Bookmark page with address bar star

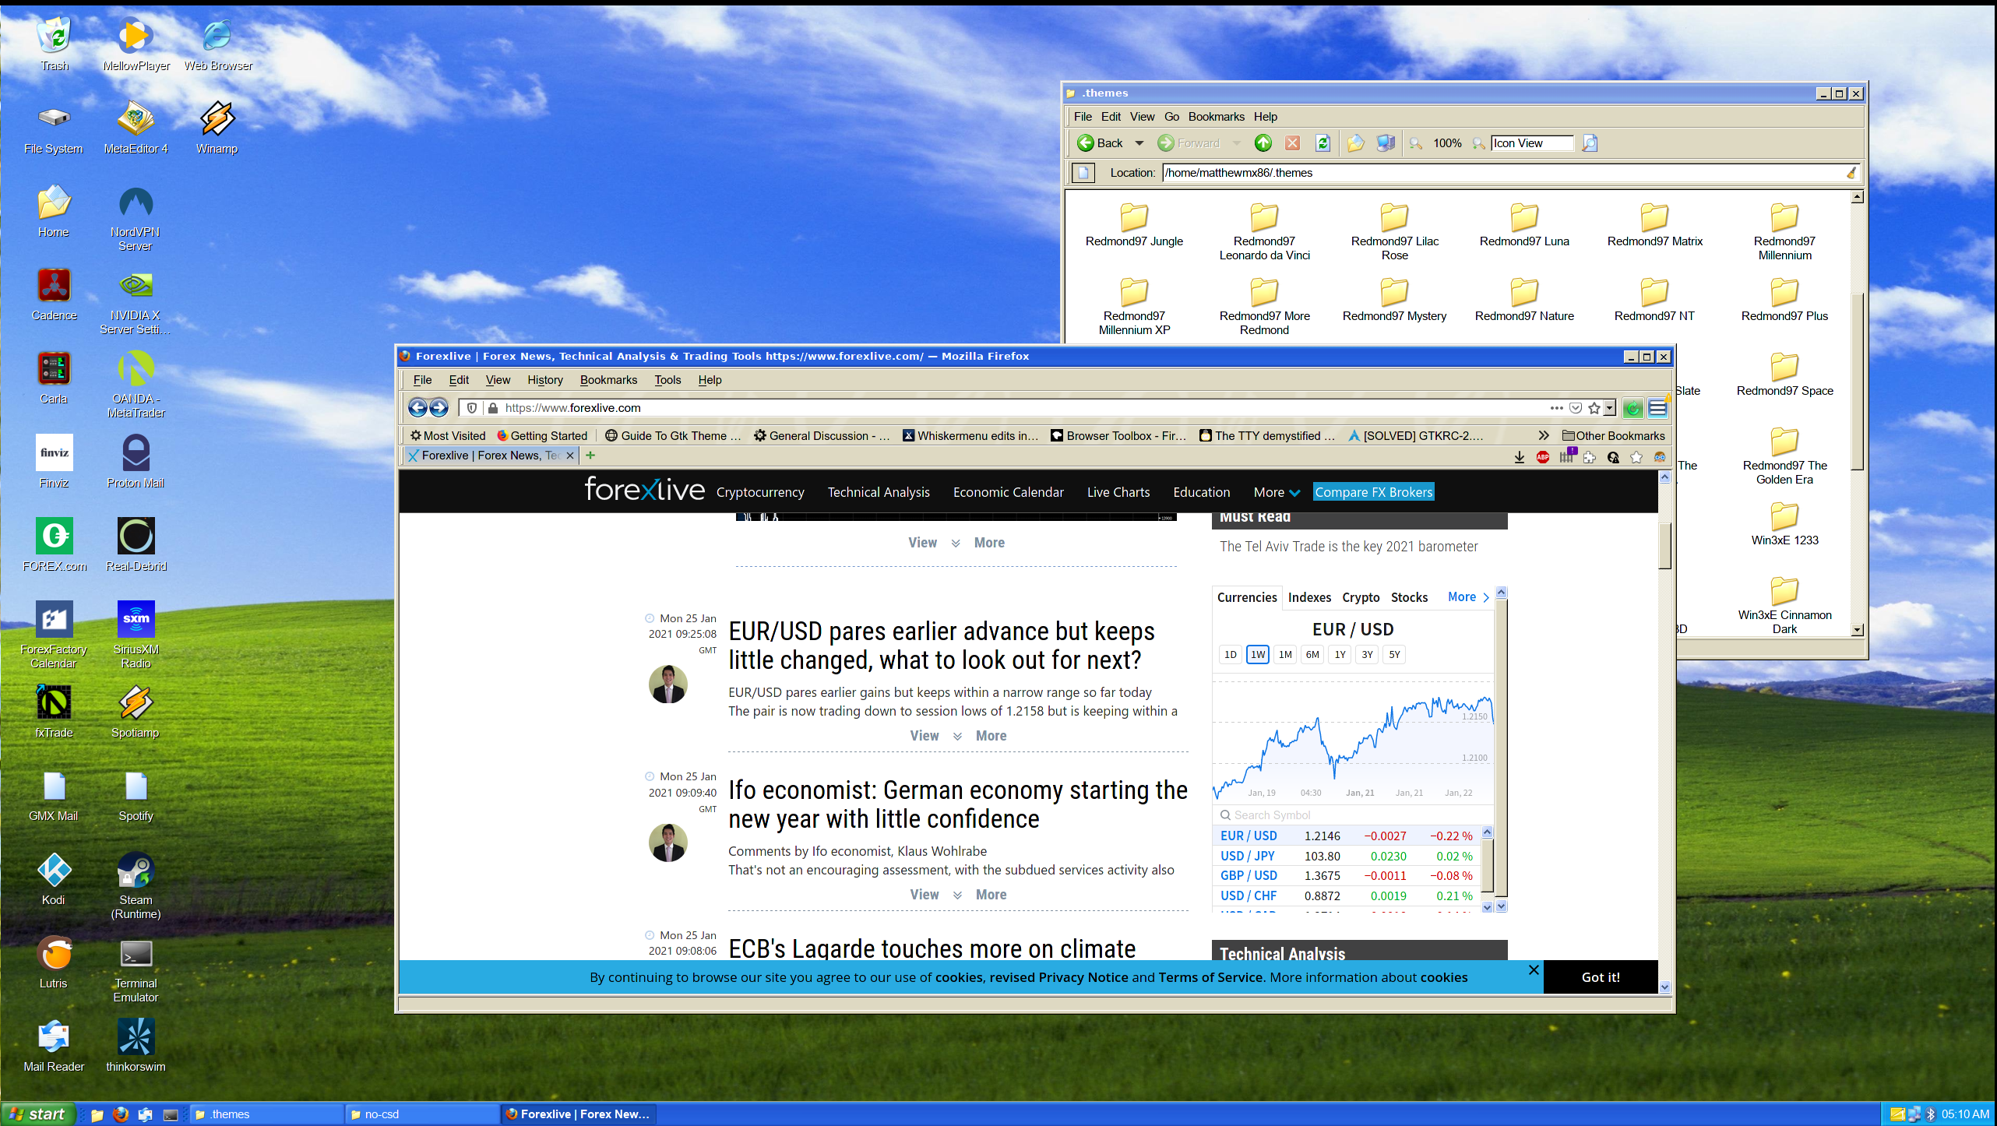(x=1594, y=408)
